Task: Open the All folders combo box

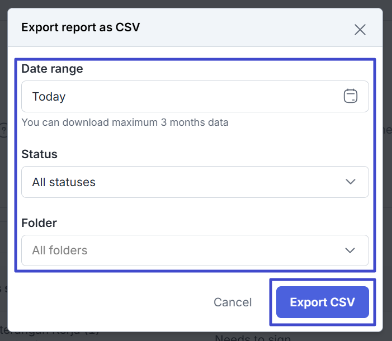Action: 195,250
